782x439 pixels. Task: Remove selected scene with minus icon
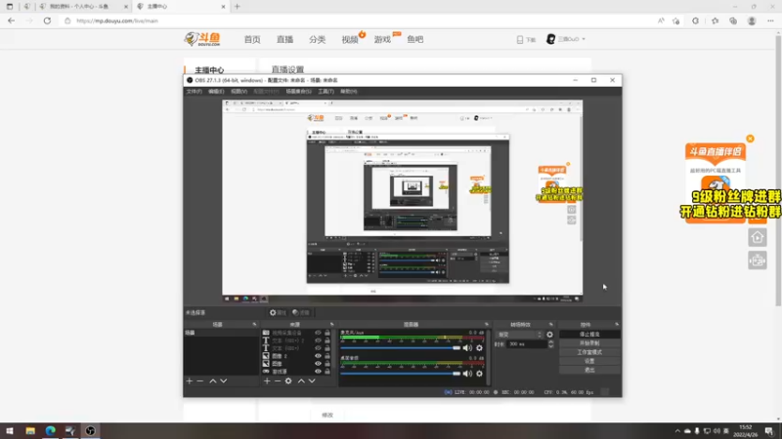tap(200, 380)
